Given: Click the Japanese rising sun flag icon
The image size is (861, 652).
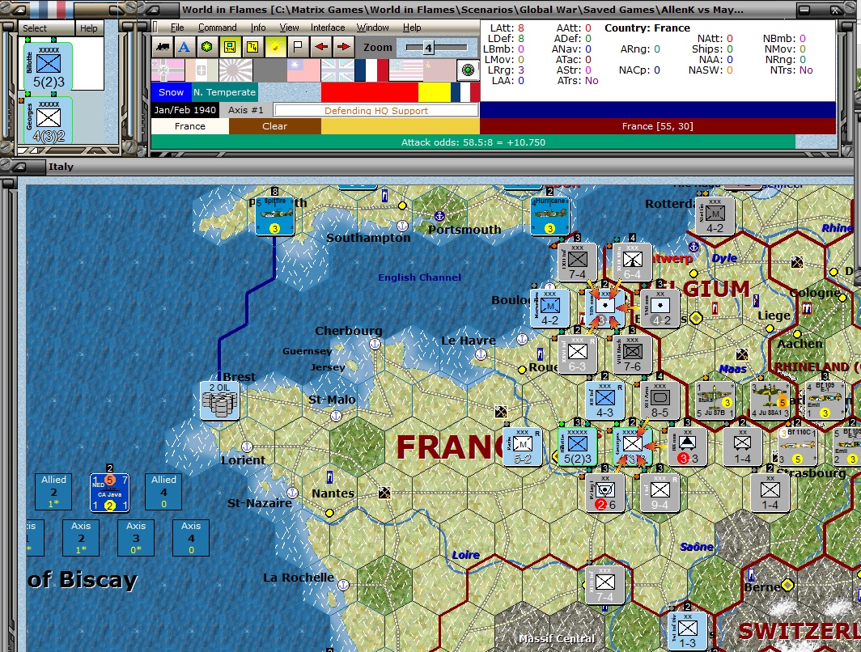Looking at the screenshot, I should pos(235,70).
